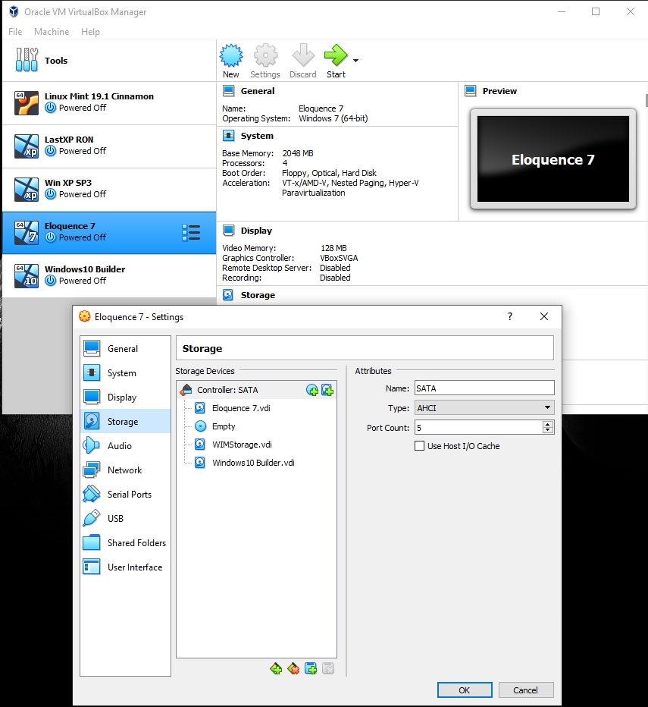Viewport: 648px width, 707px height.
Task: Open the Type dropdown showing AHCI
Action: click(x=484, y=408)
